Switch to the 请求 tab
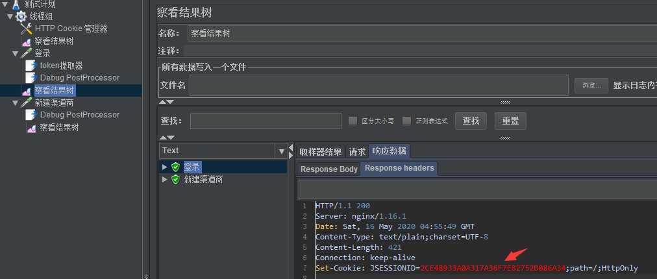The width and height of the screenshot is (657, 279). [x=357, y=152]
